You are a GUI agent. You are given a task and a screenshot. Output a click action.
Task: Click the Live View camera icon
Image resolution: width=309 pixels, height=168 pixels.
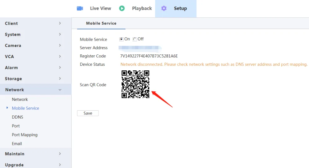tap(80, 8)
